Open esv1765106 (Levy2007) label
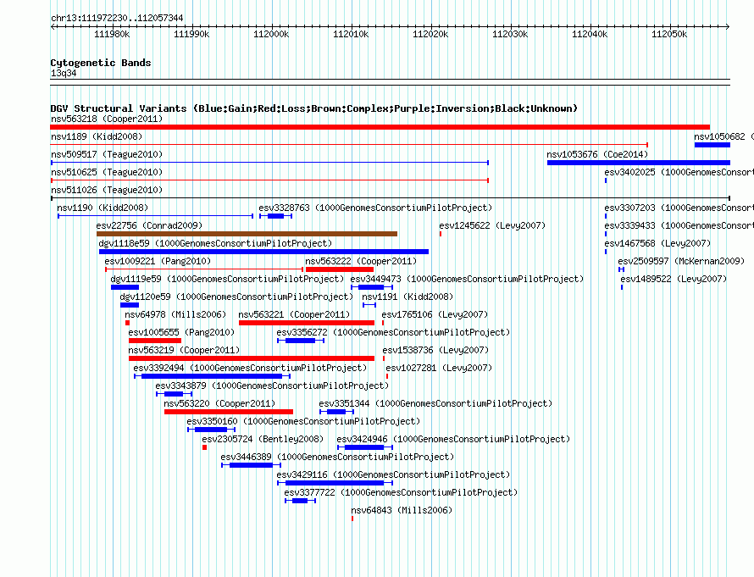 point(435,314)
